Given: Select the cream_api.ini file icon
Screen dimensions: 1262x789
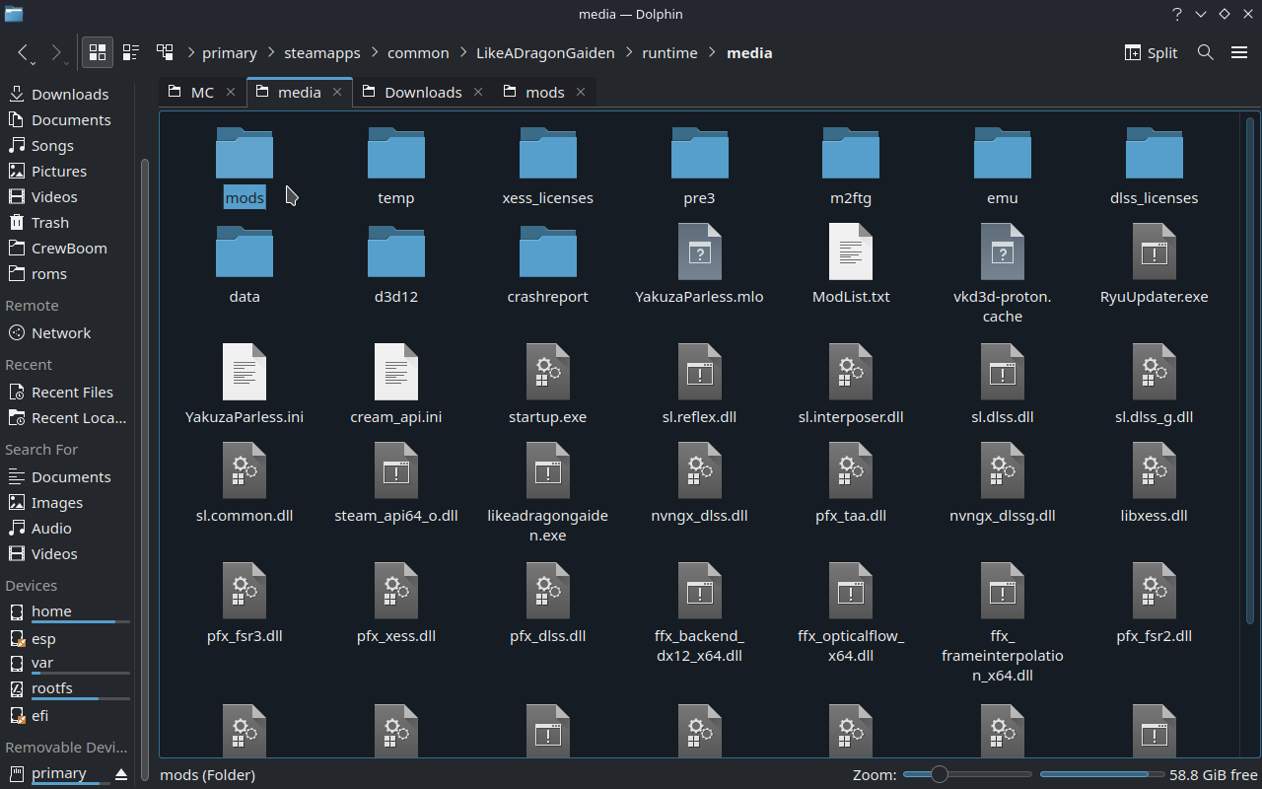Looking at the screenshot, I should click(396, 372).
